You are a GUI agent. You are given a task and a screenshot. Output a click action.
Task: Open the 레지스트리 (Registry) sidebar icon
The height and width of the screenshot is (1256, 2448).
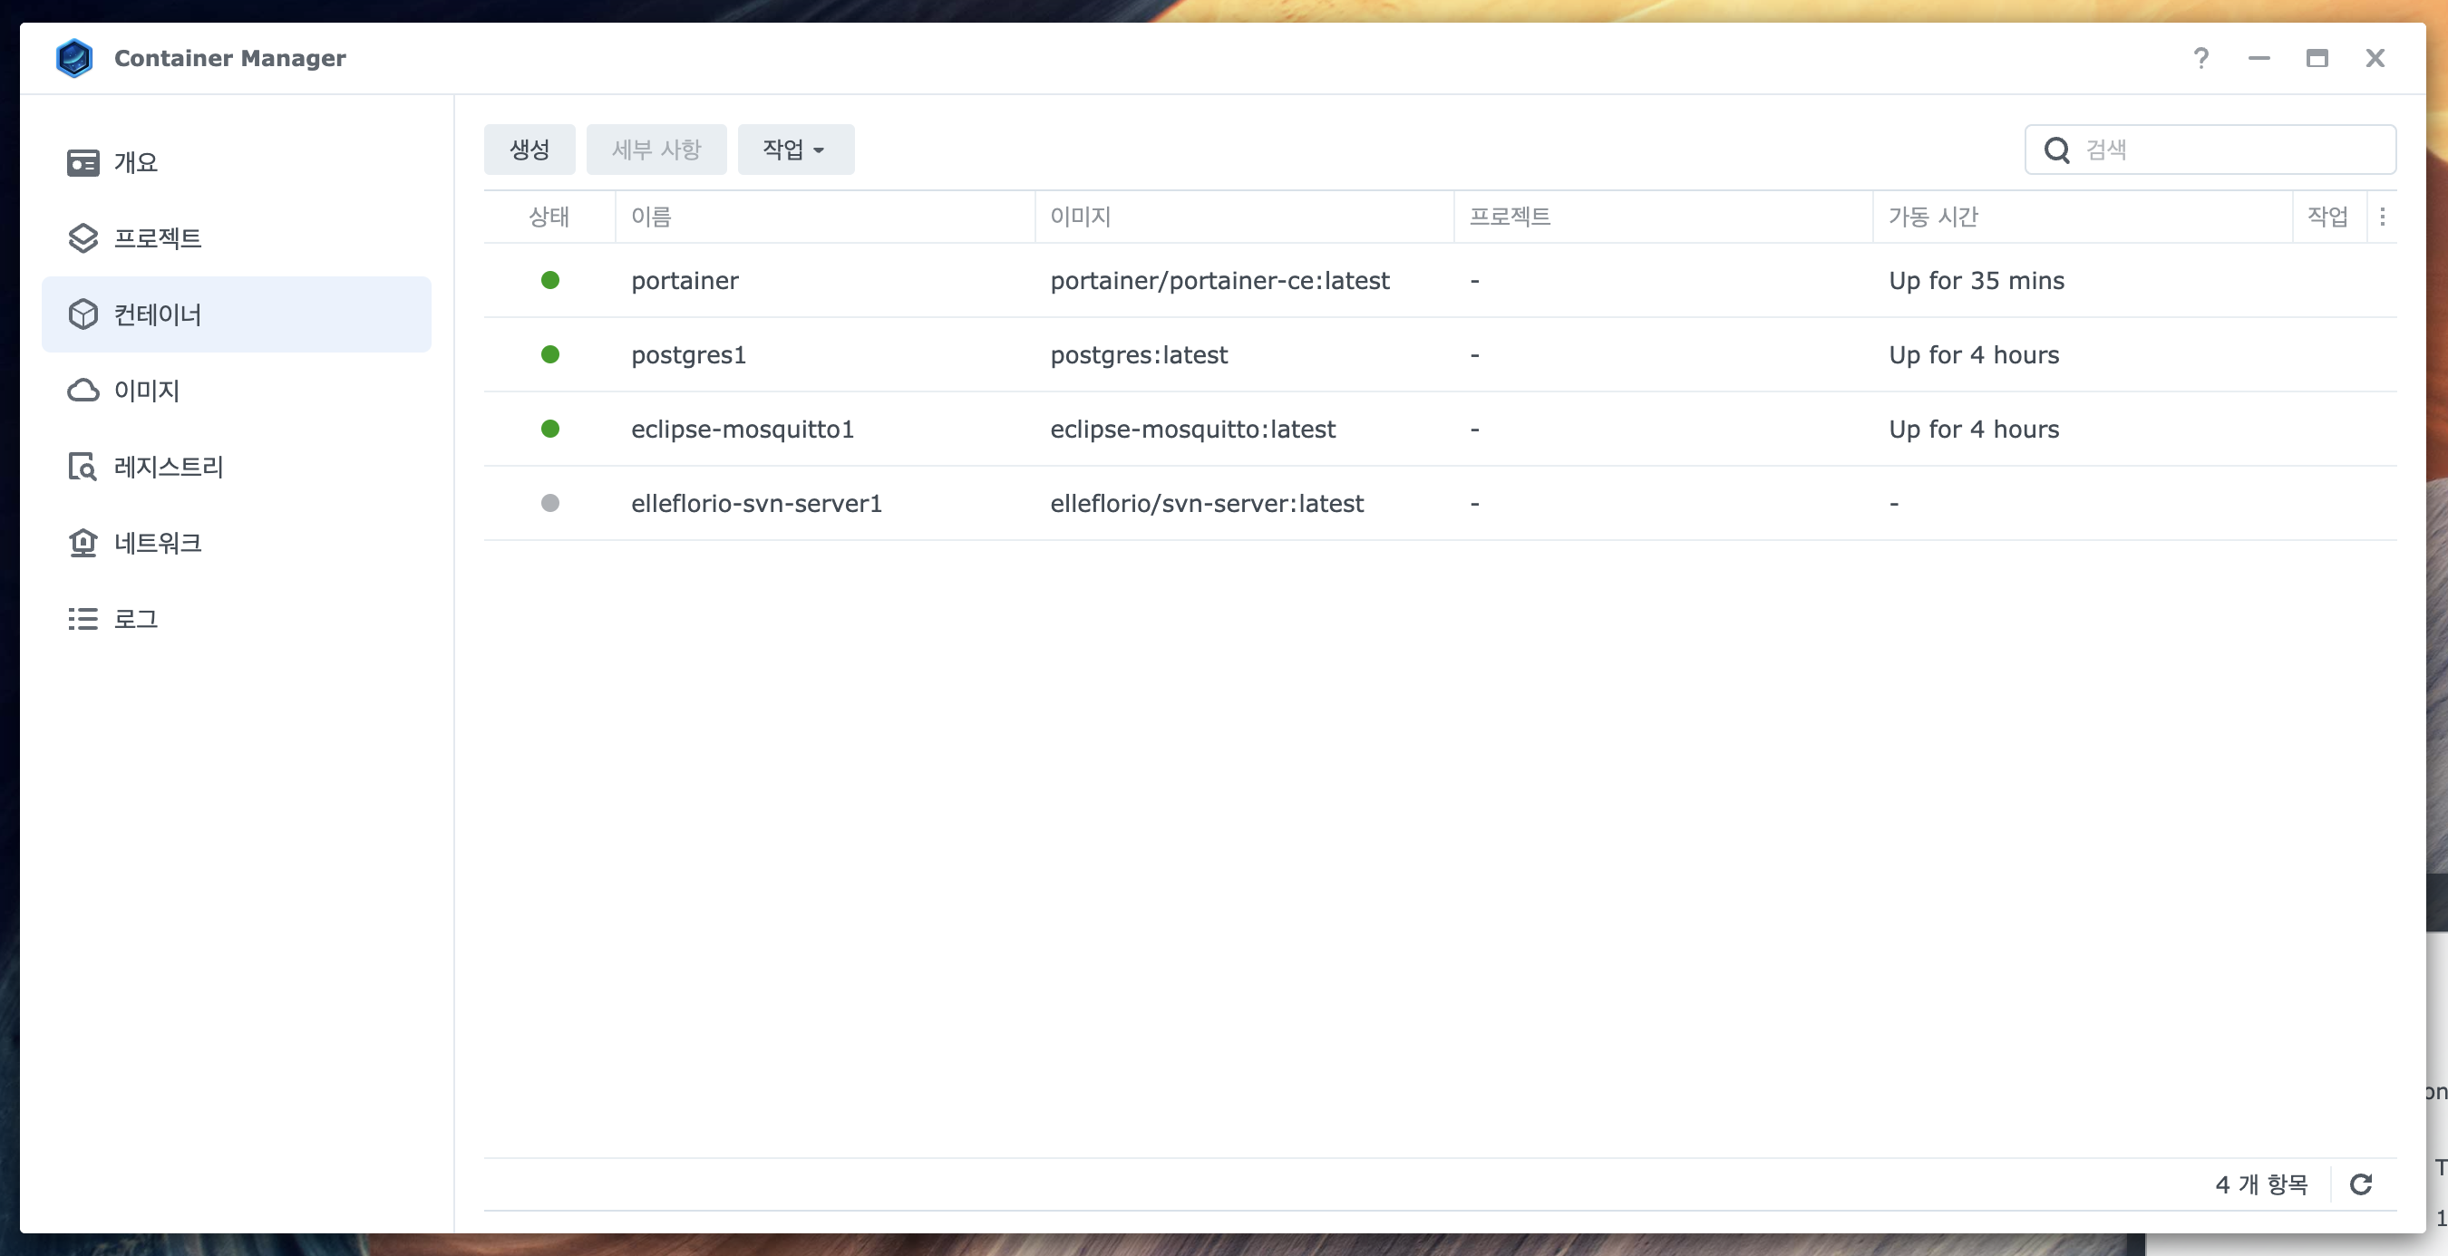pos(83,467)
